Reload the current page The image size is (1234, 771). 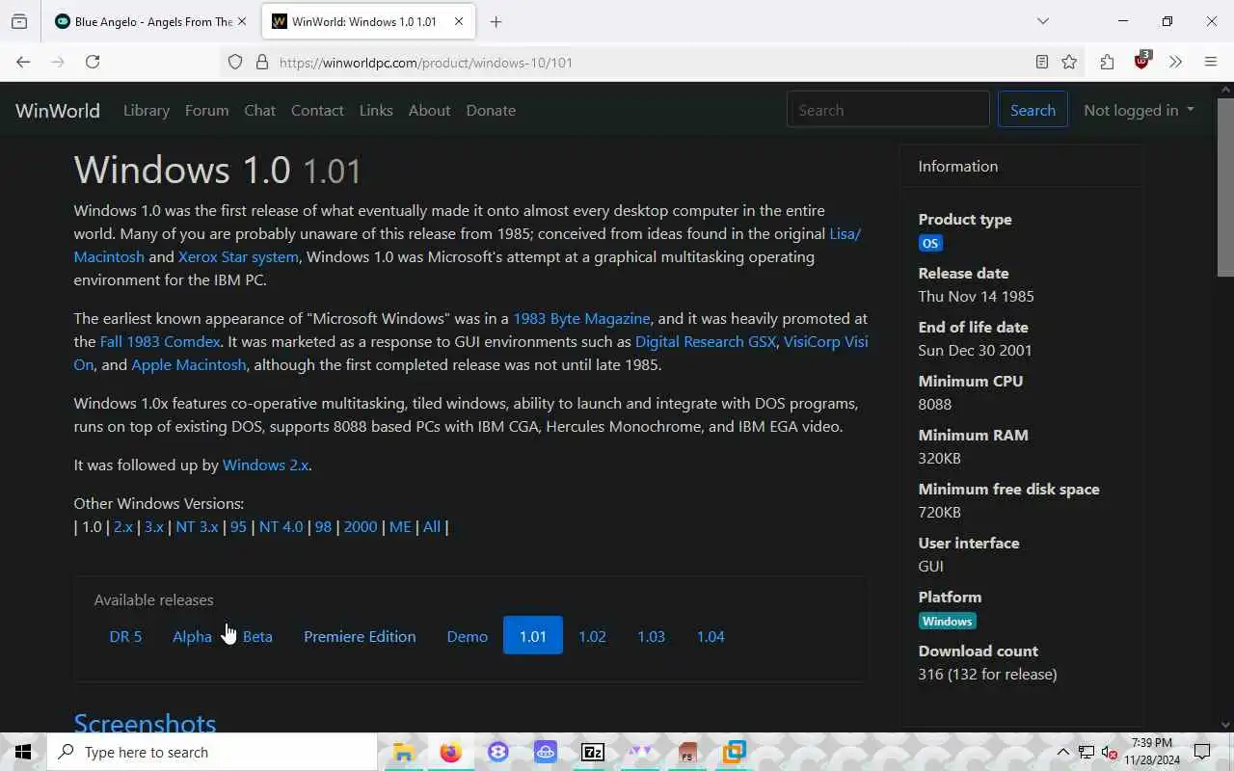pos(93,62)
